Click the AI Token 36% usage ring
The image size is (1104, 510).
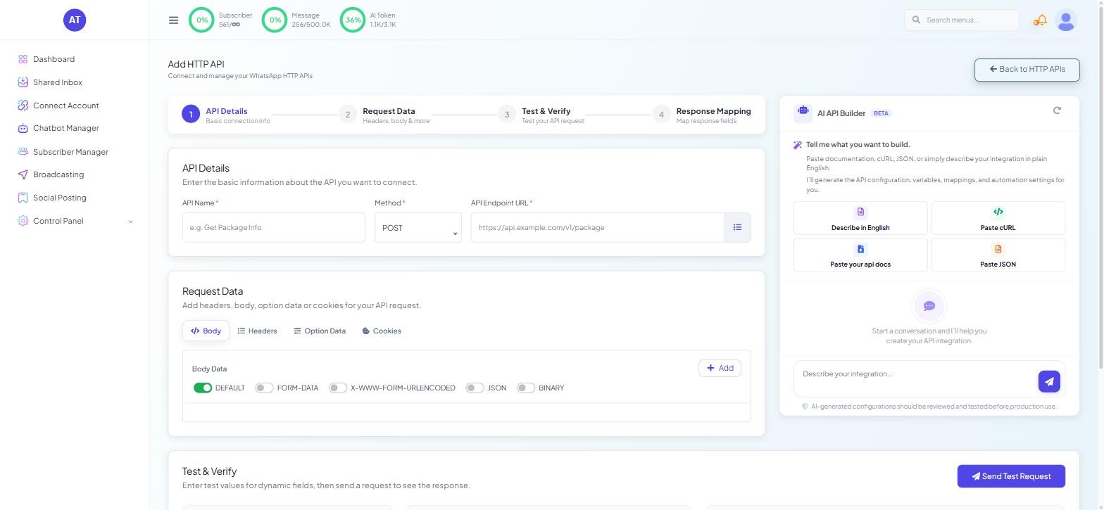click(x=353, y=20)
